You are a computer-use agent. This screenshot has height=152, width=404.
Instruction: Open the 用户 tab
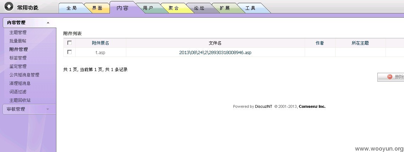pyautogui.click(x=148, y=8)
